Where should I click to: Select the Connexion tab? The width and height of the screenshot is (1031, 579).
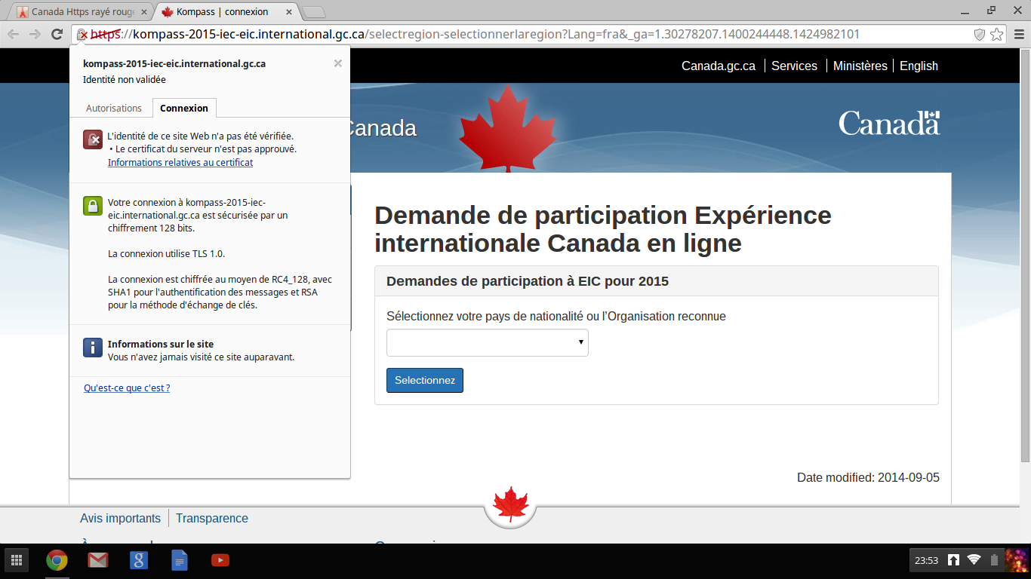coord(184,109)
